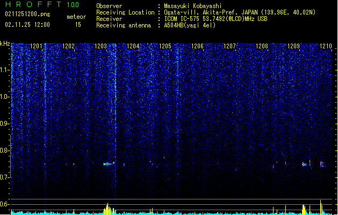Screen dimensions: 338x215
Task: Click the Receiving Location label
Action: 125,12
